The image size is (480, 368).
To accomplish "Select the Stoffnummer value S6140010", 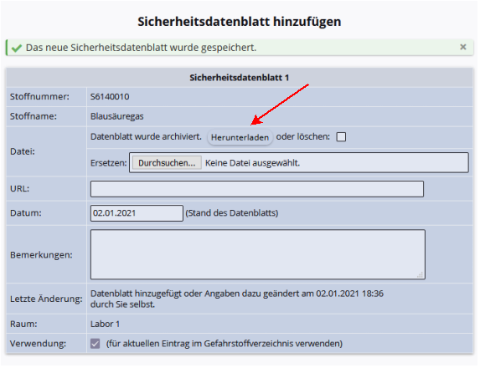I will coord(110,97).
